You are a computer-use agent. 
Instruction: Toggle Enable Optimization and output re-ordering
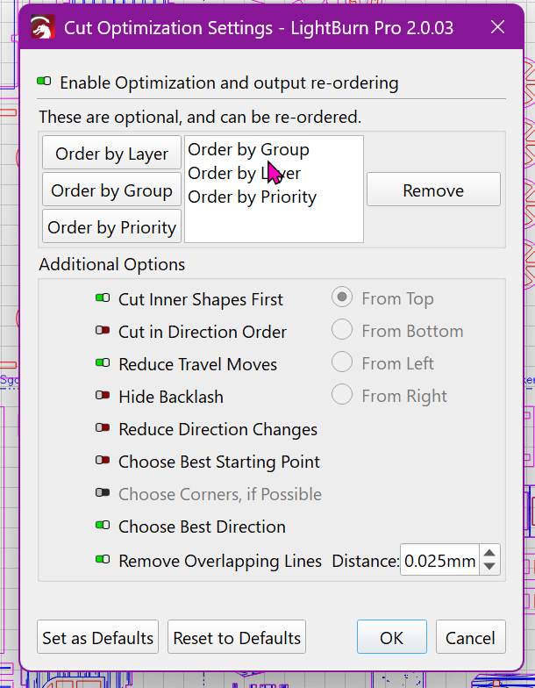(x=45, y=82)
